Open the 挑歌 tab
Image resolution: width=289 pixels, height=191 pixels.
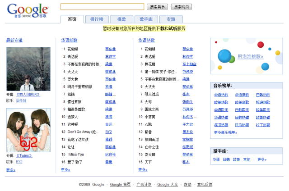[121, 19]
